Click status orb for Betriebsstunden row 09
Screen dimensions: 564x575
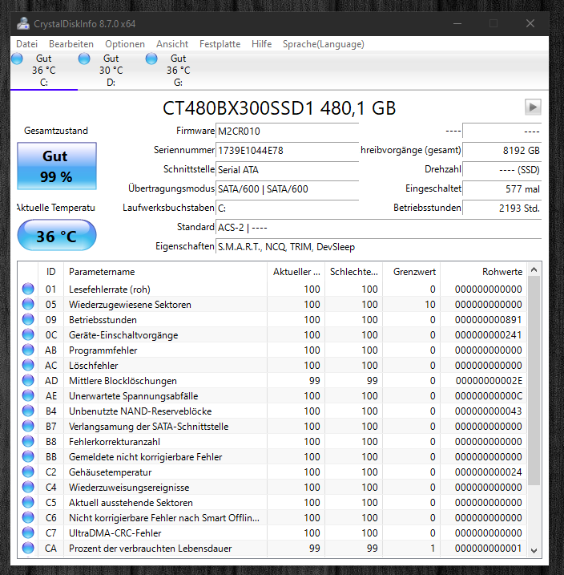(x=28, y=319)
